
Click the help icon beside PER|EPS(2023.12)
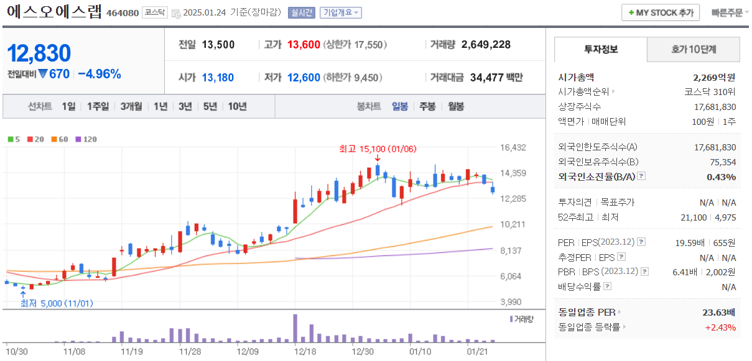[641, 243]
